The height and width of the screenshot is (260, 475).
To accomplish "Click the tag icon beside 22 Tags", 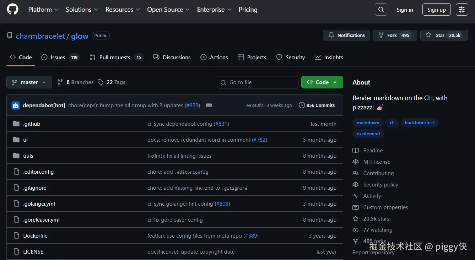I will [101, 82].
